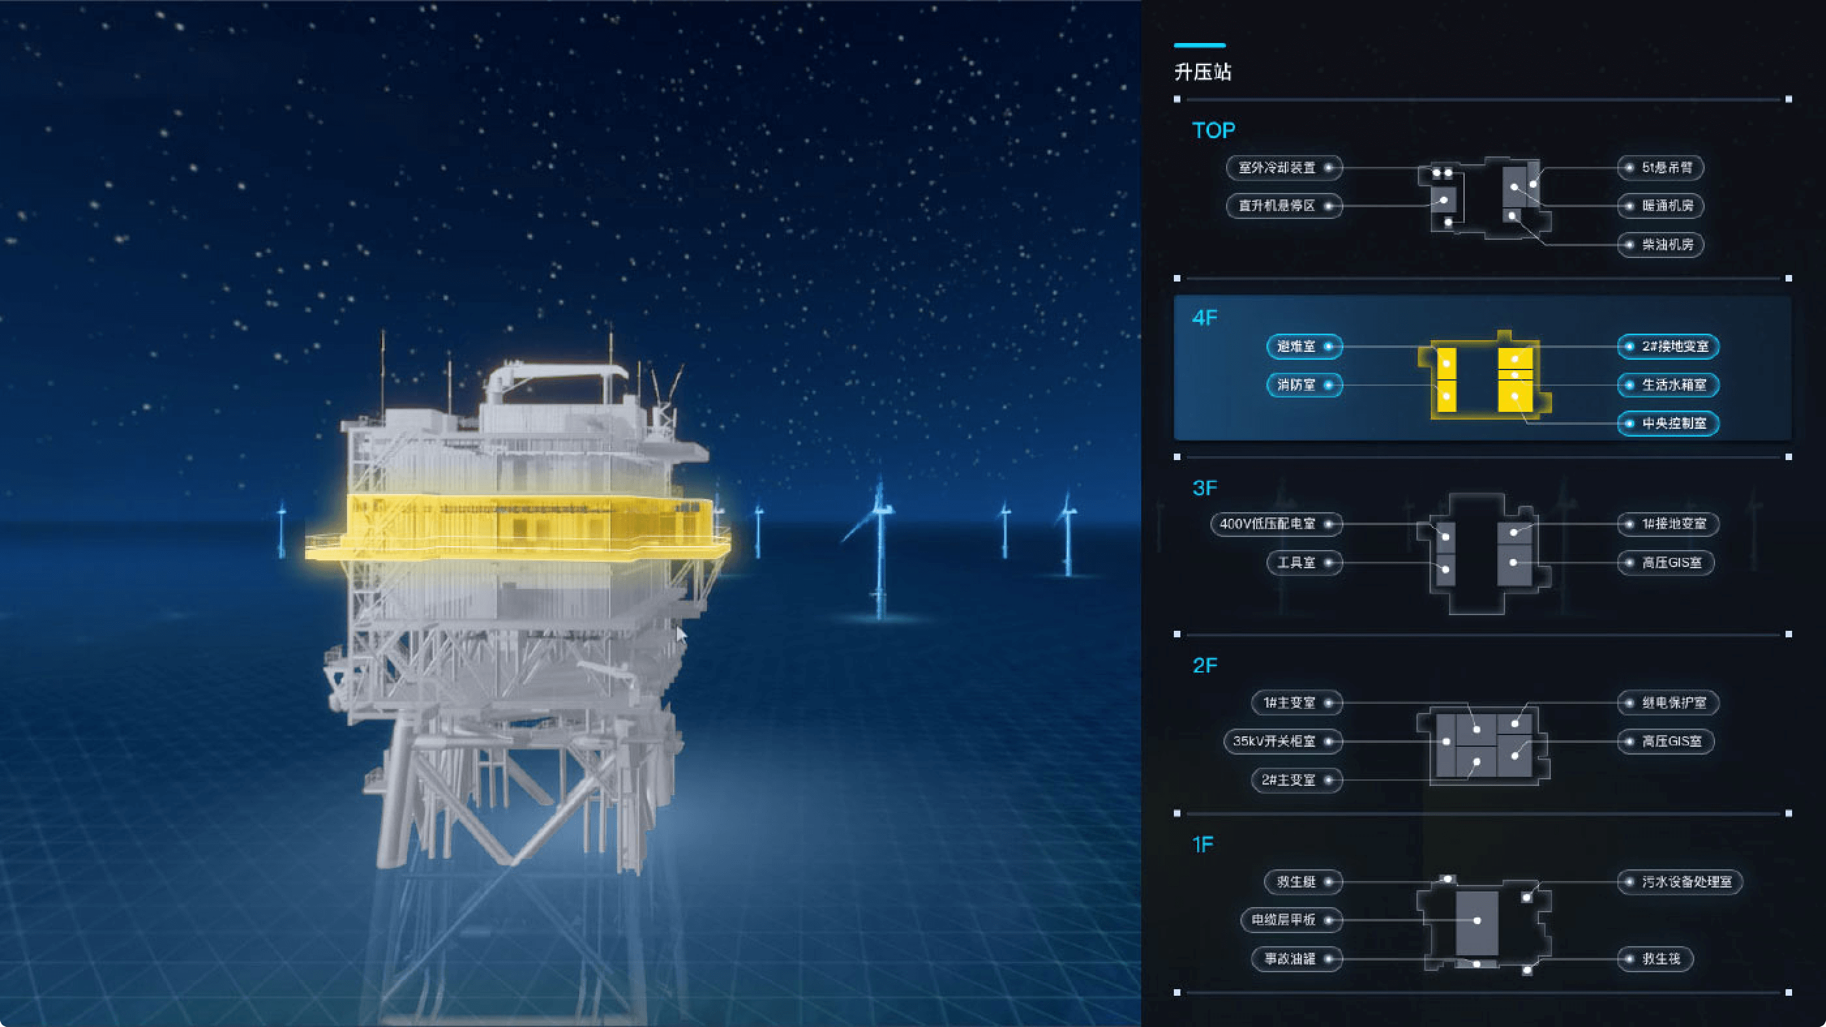Select the TOP floor label
1826x1027 pixels.
click(x=1213, y=130)
